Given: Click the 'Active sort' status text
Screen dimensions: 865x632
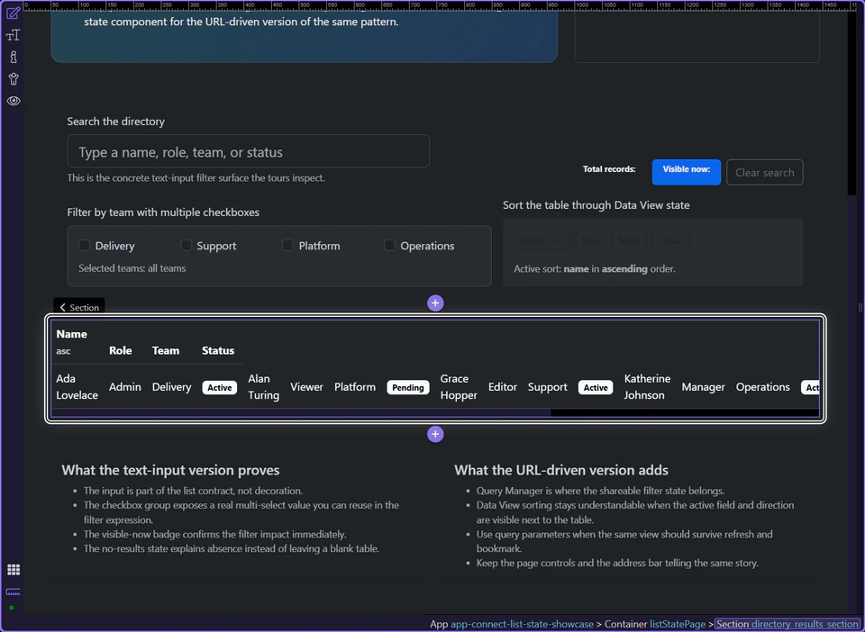Looking at the screenshot, I should point(594,269).
